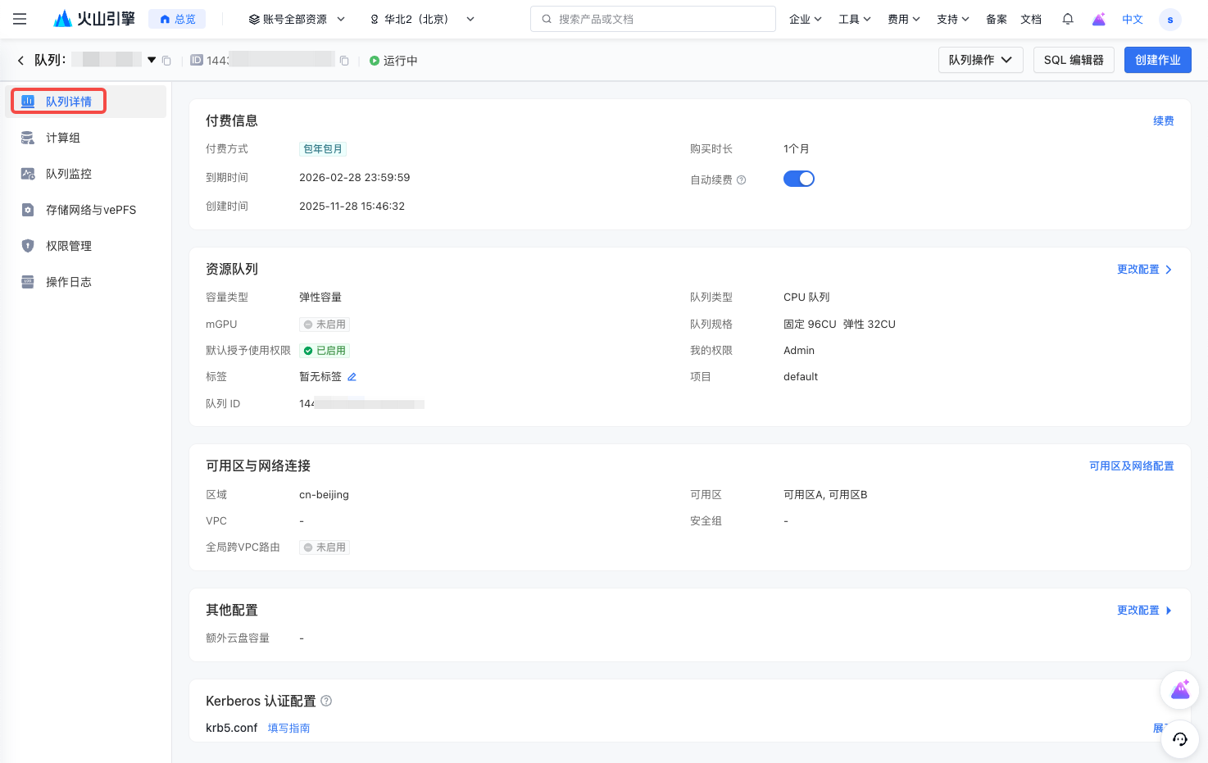Copy the queue ID in header

tap(344, 61)
